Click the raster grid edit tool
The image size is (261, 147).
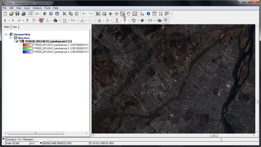point(41,20)
